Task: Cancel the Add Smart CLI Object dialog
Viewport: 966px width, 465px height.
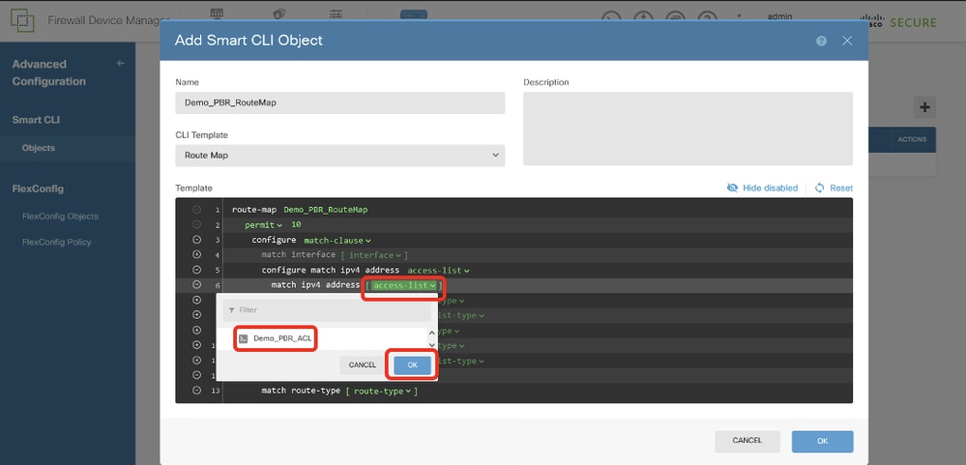Action: point(747,441)
